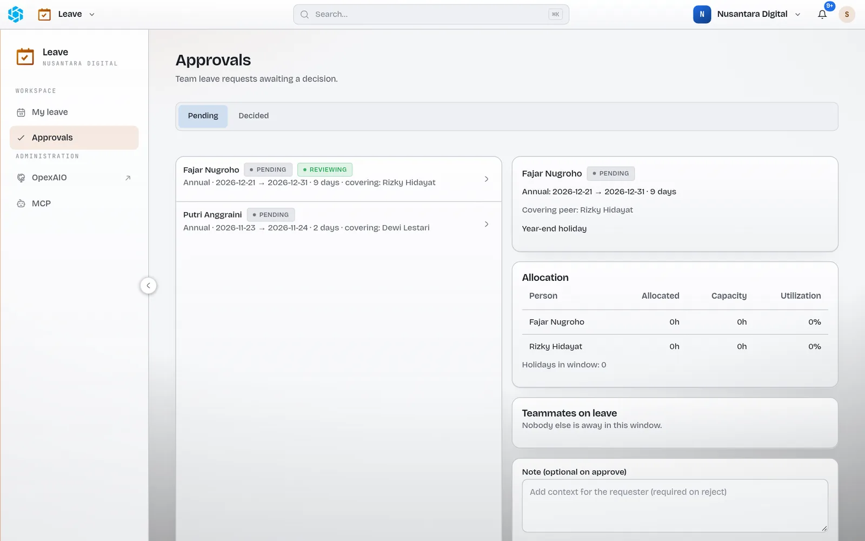The height and width of the screenshot is (541, 865).
Task: Select Fajar Nugroho name in request list
Action: (211, 170)
